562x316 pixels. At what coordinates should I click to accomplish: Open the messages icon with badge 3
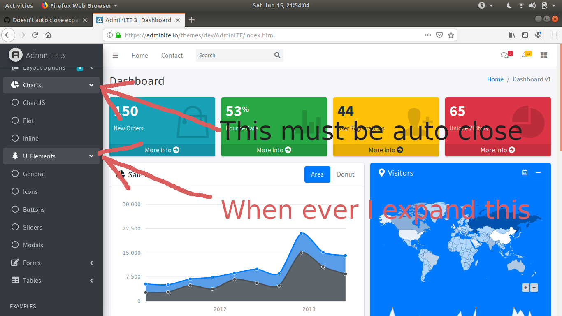pyautogui.click(x=506, y=55)
